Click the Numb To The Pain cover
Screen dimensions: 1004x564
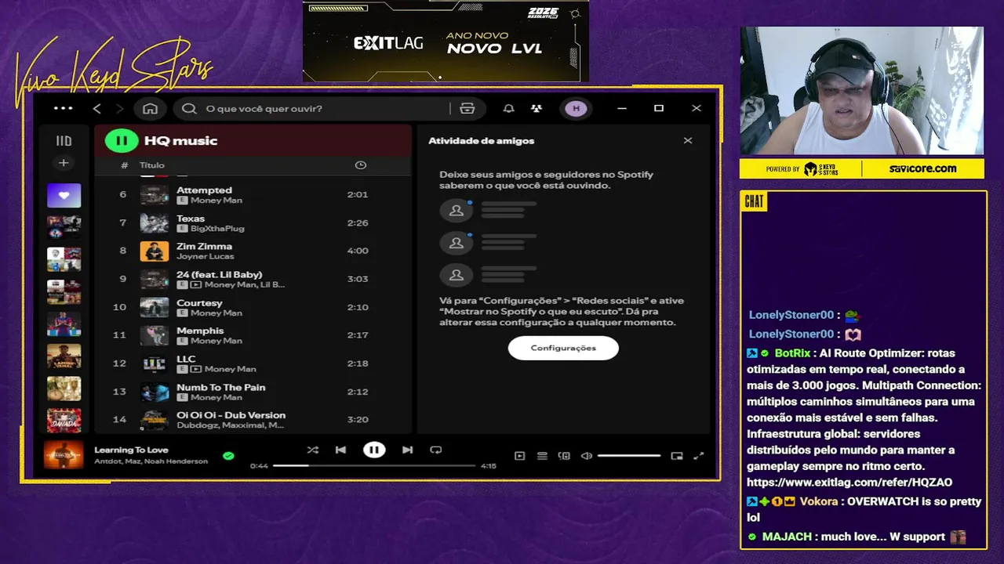(x=155, y=392)
